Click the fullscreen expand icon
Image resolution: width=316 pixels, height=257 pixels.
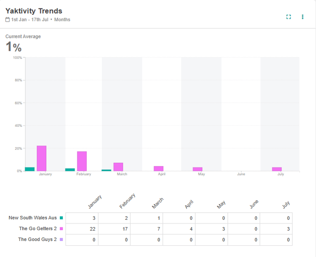coord(288,17)
